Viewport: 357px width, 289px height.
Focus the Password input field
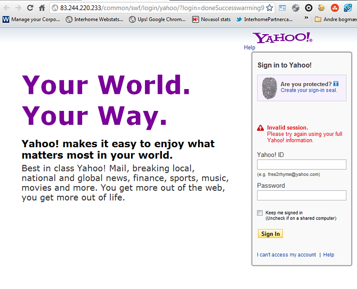(302, 195)
